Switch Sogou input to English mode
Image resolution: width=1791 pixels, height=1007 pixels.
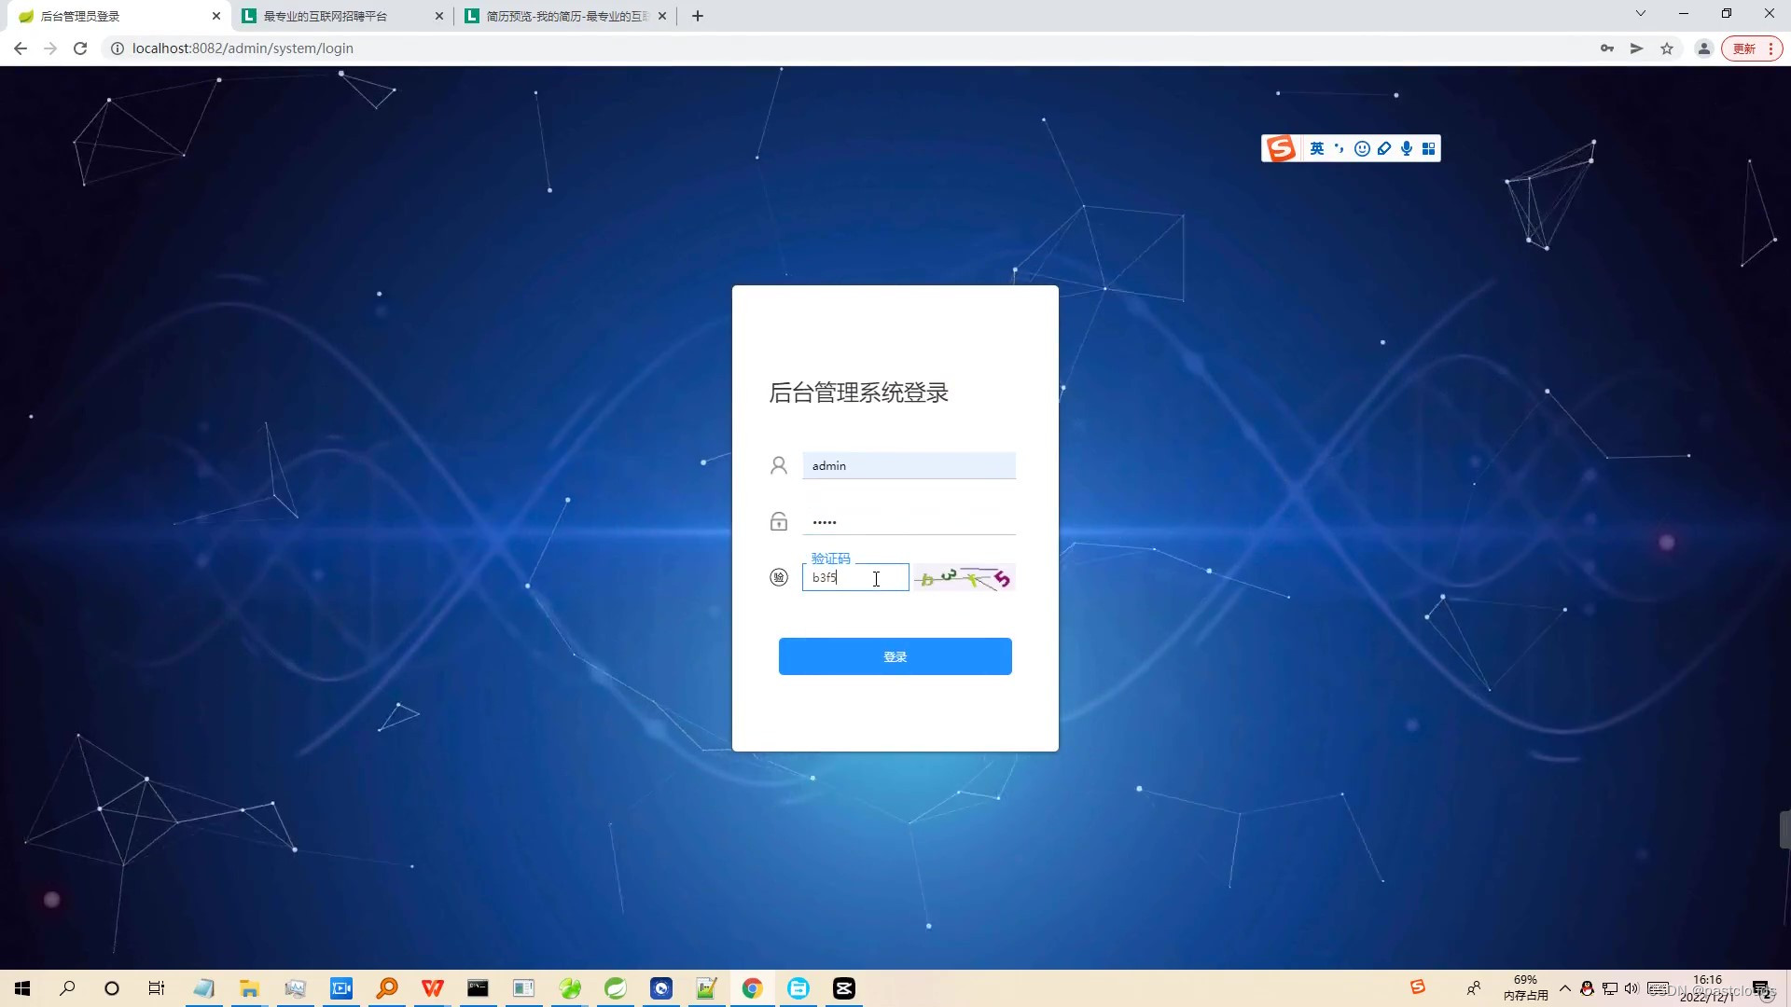click(x=1316, y=147)
